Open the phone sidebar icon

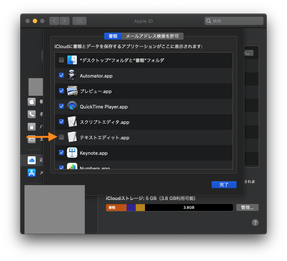[x=32, y=114]
